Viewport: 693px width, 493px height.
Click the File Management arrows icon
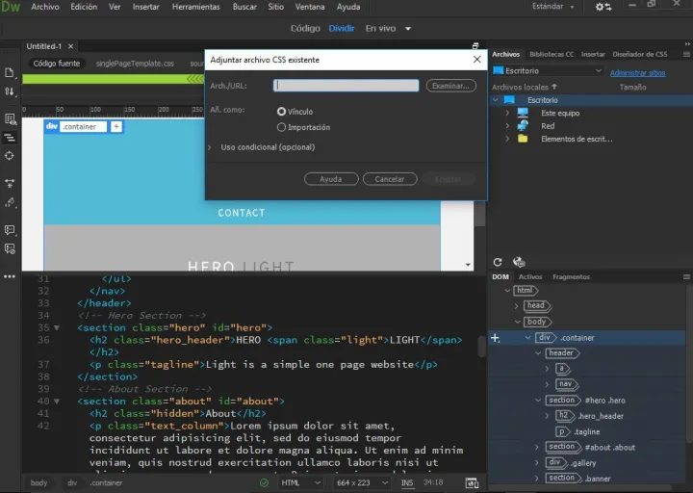[10, 91]
